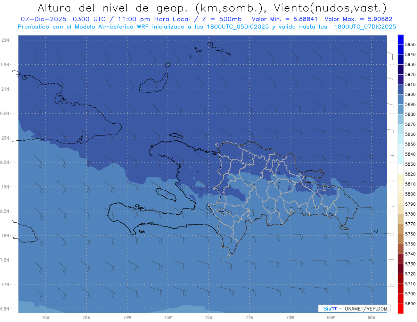The height and width of the screenshot is (322, 417).
Task: Click the latitude label 9.5N
Action: pyautogui.click(x=5, y=162)
